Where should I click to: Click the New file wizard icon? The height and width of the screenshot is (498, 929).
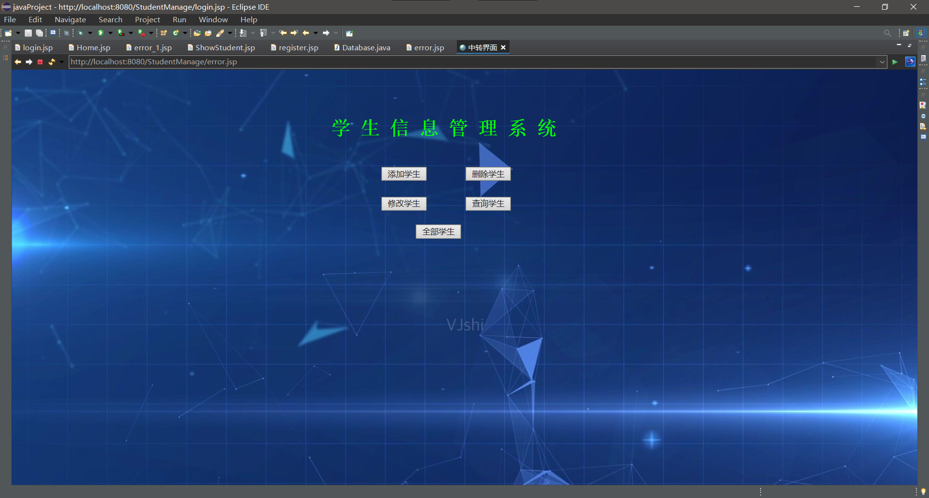(x=8, y=33)
